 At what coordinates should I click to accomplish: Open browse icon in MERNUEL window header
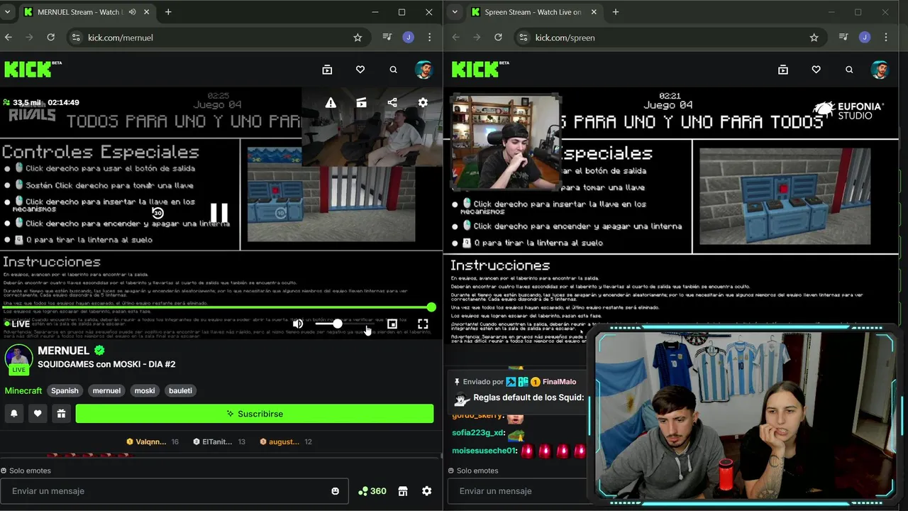pyautogui.click(x=327, y=70)
